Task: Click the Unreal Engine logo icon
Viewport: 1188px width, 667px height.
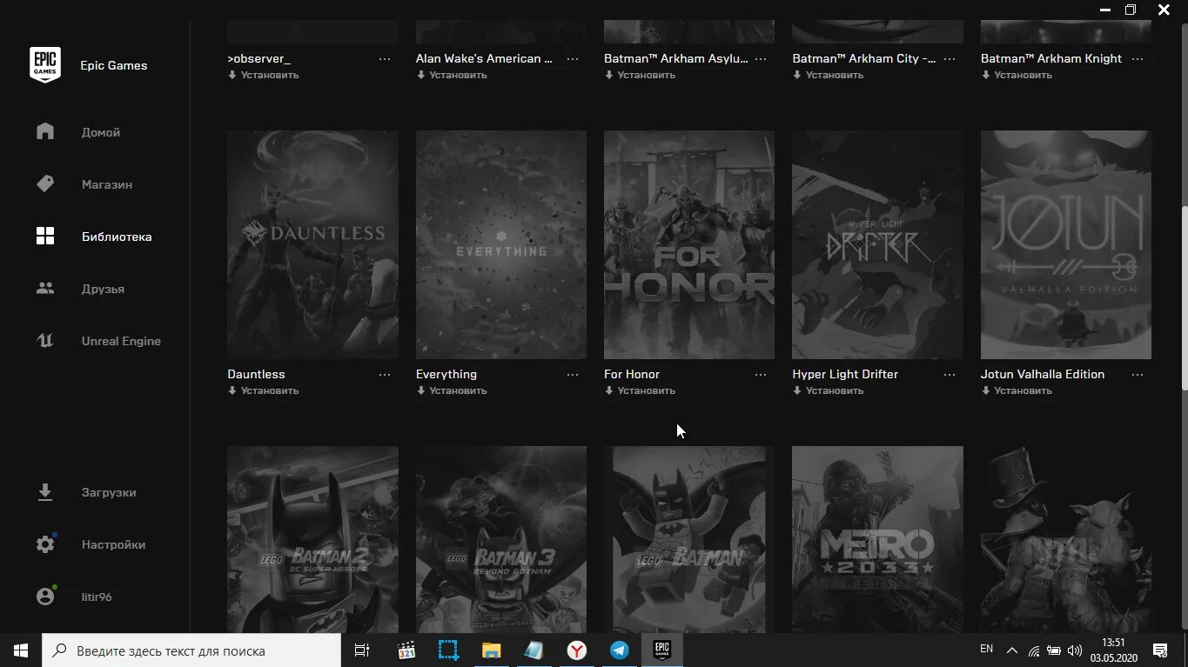Action: click(x=45, y=341)
